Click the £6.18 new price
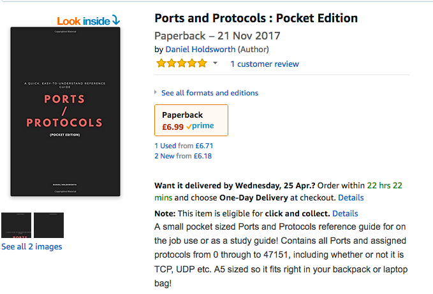433x294 pixels. [203, 155]
